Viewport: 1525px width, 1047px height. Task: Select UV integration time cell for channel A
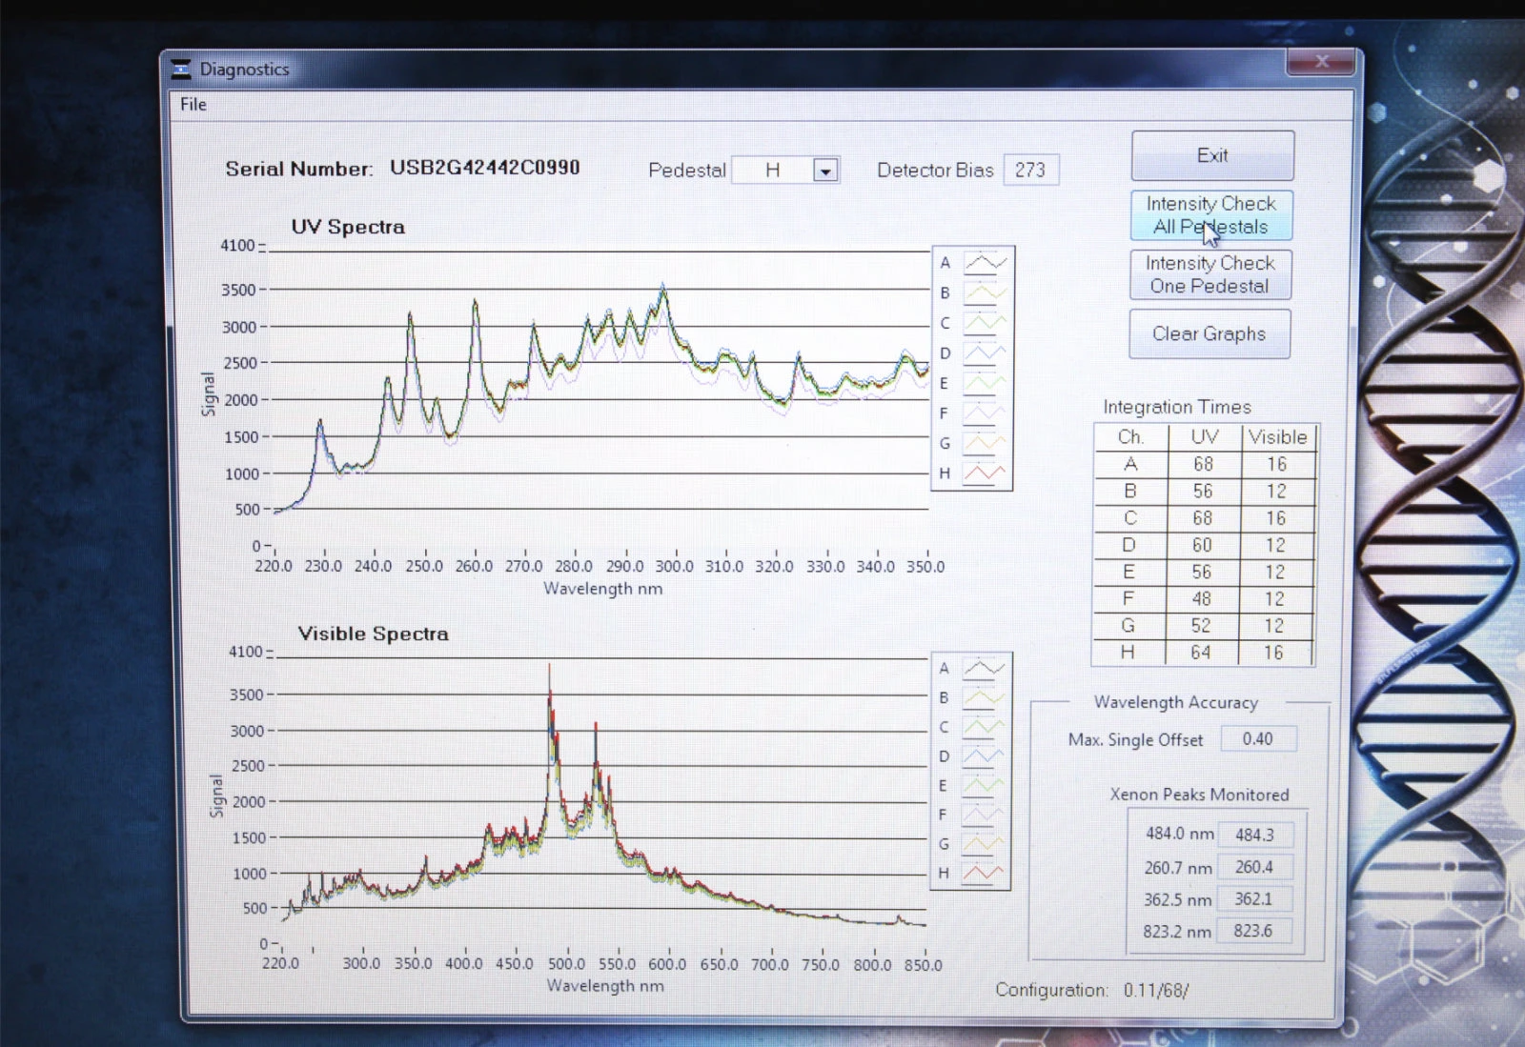coord(1204,464)
